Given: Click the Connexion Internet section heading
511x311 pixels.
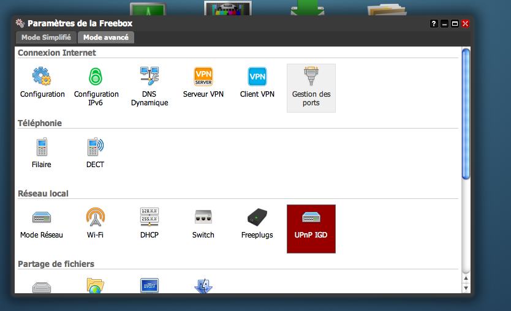Looking at the screenshot, I should [x=57, y=53].
